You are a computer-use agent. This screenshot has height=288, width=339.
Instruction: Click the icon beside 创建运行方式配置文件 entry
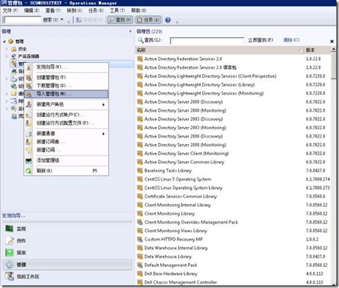29,123
